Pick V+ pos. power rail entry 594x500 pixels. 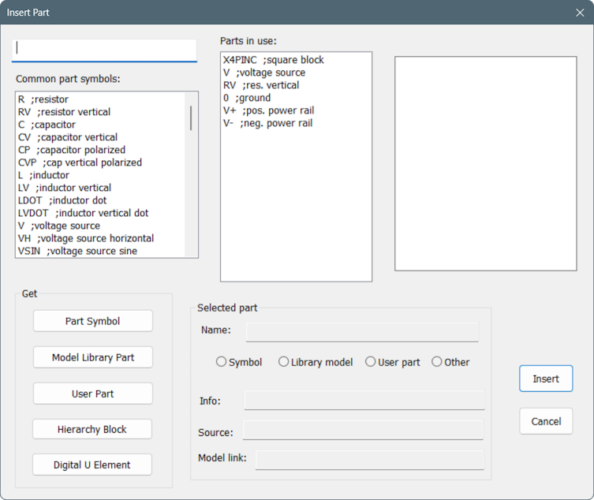(x=296, y=110)
